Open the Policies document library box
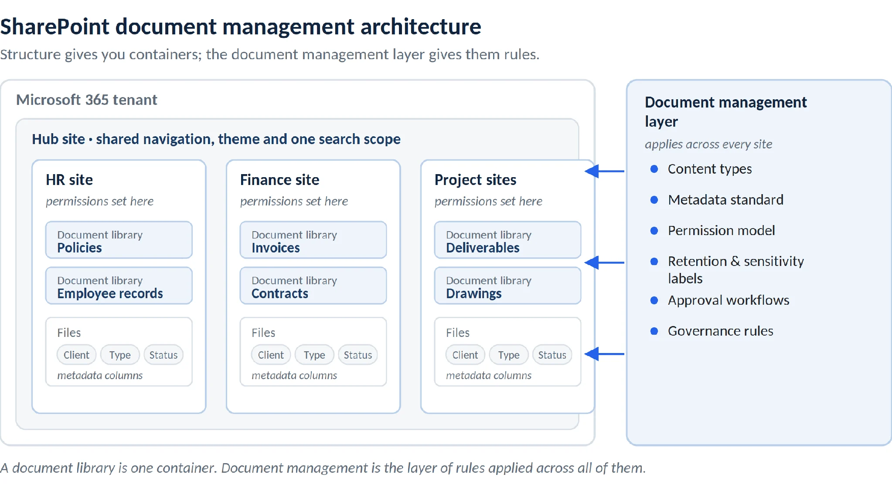This screenshot has height=491, width=892. [x=119, y=240]
